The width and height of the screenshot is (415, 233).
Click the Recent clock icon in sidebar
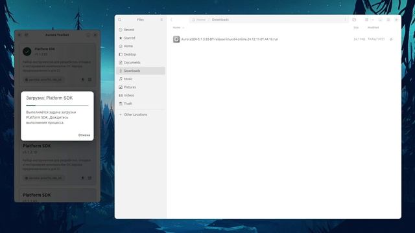(x=121, y=30)
